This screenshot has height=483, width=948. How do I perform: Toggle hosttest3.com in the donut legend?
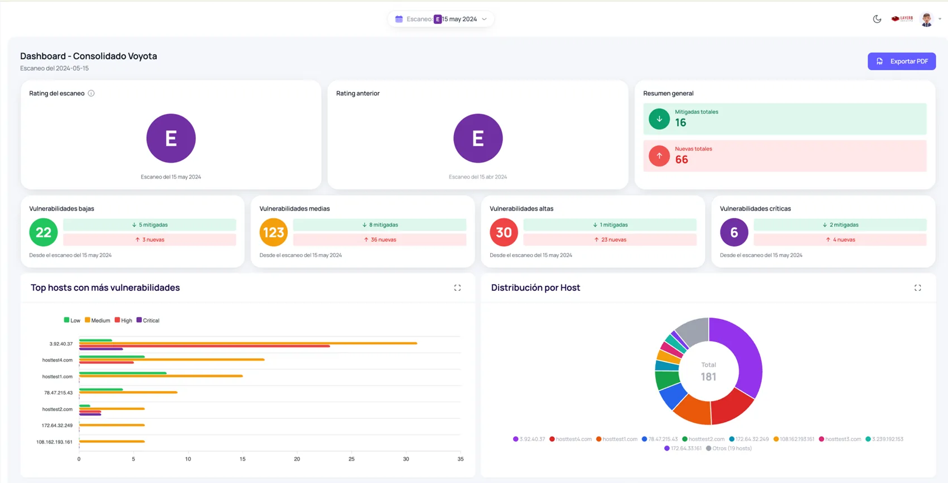[840, 439]
